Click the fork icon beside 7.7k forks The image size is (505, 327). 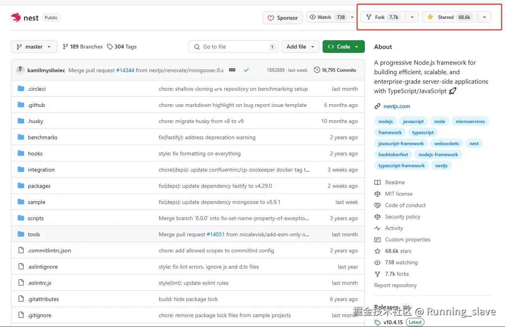point(377,274)
